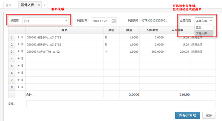222x121 pixels.
Task: Click the add-row plus icon in row 1
Action: 19,37
